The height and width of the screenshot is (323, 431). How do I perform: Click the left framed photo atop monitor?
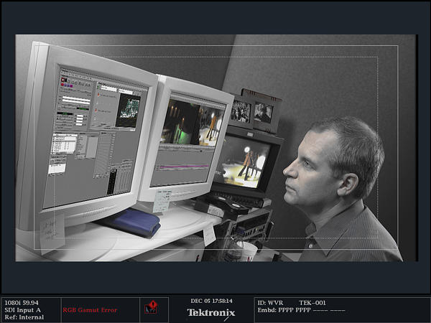coord(241,111)
